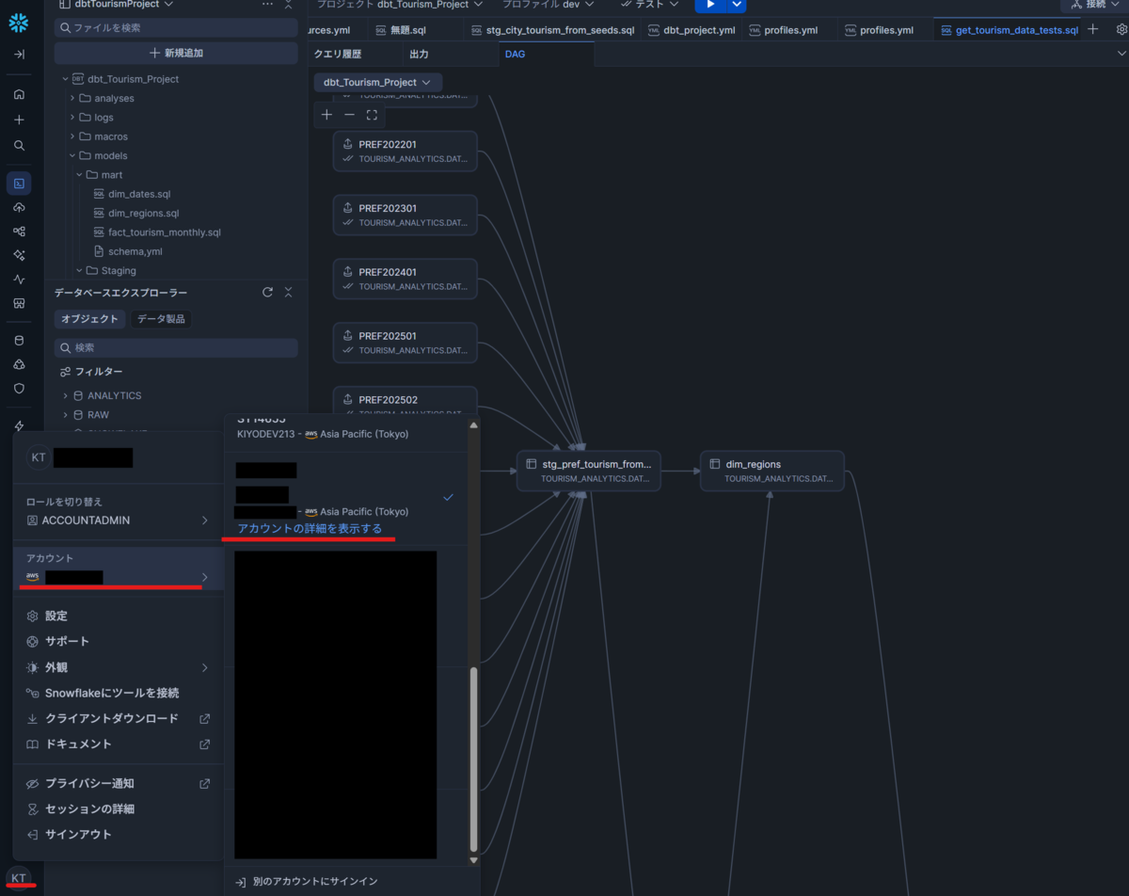The width and height of the screenshot is (1129, 896).
Task: Switch to the クエリ履歴 tab
Action: pos(338,55)
